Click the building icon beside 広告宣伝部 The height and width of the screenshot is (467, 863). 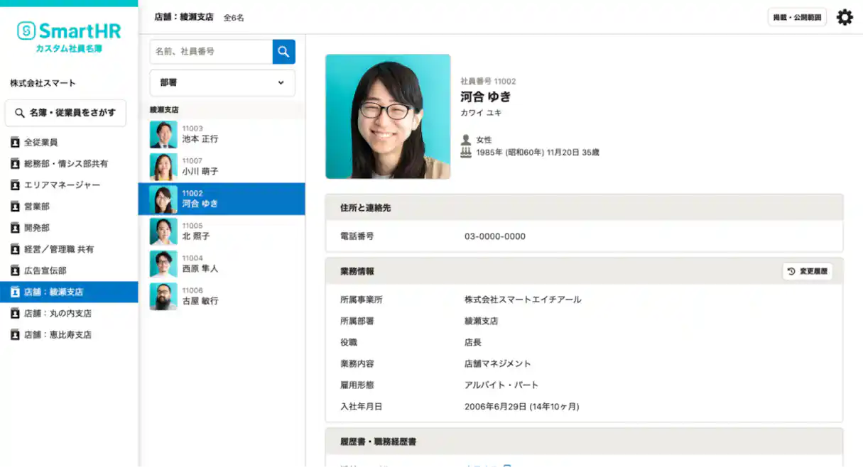click(x=13, y=270)
